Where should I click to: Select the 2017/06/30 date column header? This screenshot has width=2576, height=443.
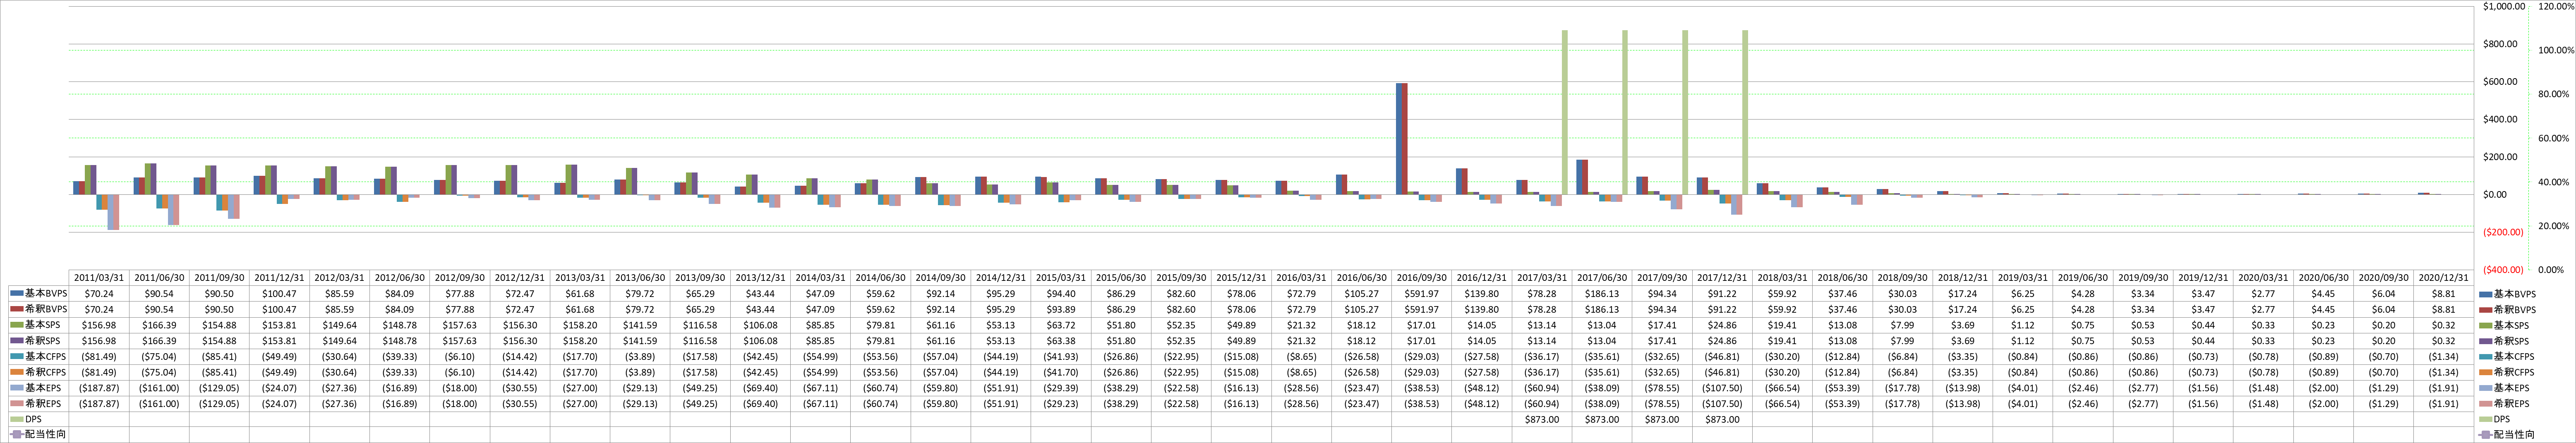[1602, 277]
